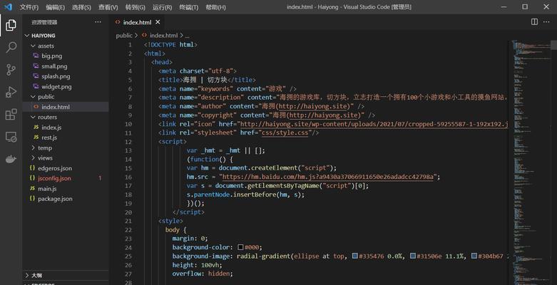Switch to the index.html editor tab
The width and height of the screenshot is (557, 285).
click(137, 22)
